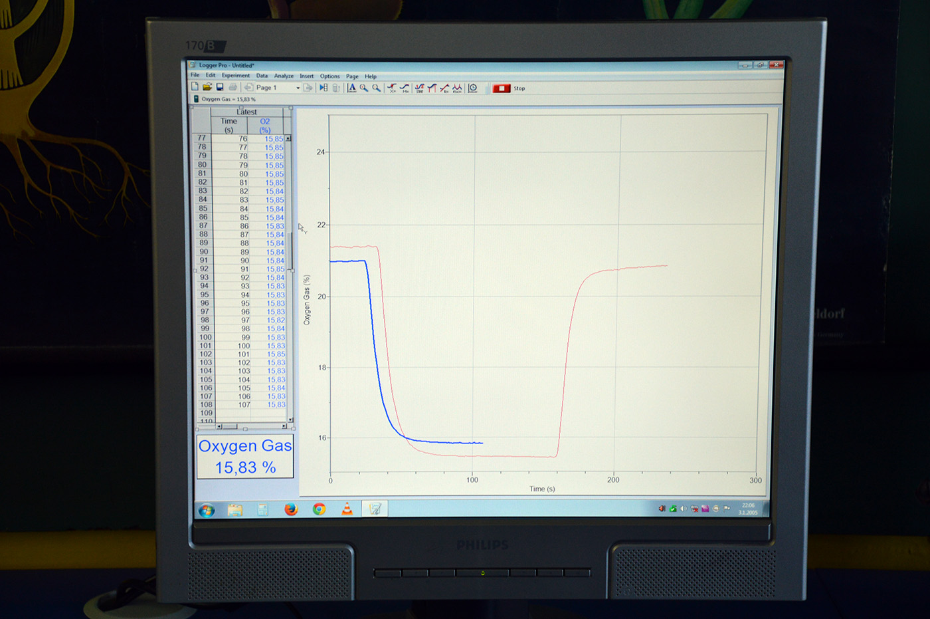Click the Time (s) column header
This screenshot has width=930, height=619.
tap(229, 126)
